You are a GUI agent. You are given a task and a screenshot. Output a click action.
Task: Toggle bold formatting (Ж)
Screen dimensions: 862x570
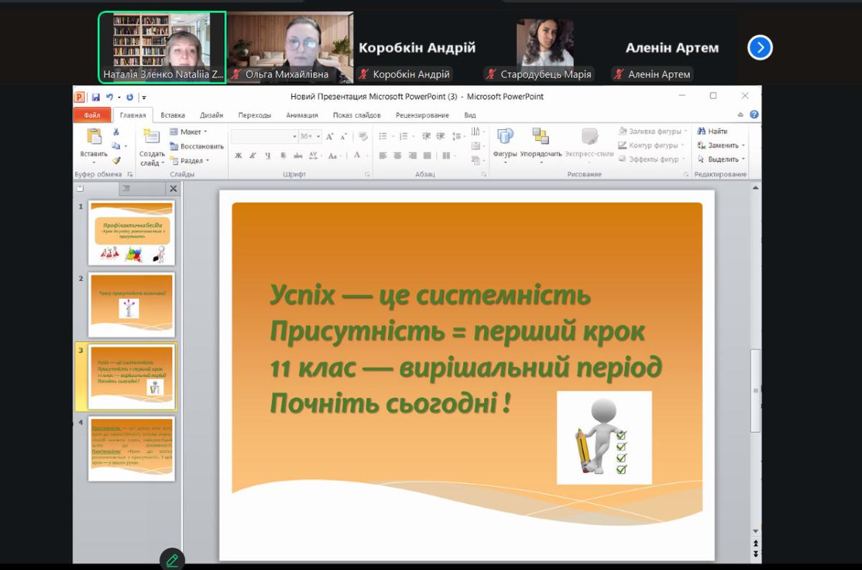(x=238, y=156)
